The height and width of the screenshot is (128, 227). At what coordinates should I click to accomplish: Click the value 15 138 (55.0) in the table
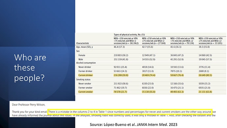tap(148, 92)
